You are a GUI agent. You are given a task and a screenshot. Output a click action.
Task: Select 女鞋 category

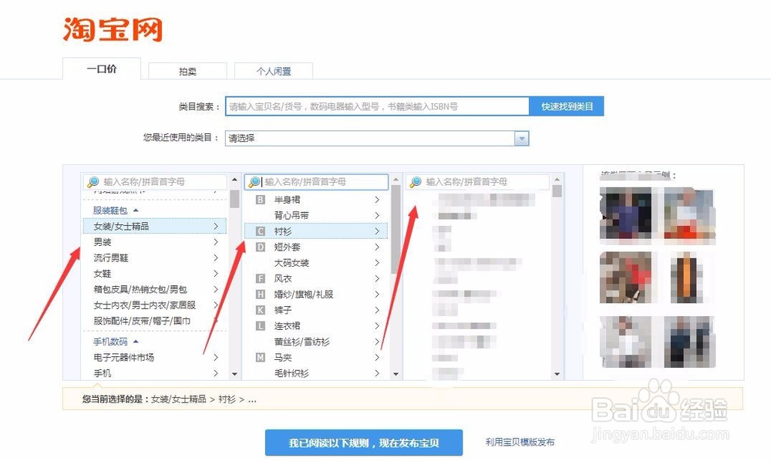155,273
